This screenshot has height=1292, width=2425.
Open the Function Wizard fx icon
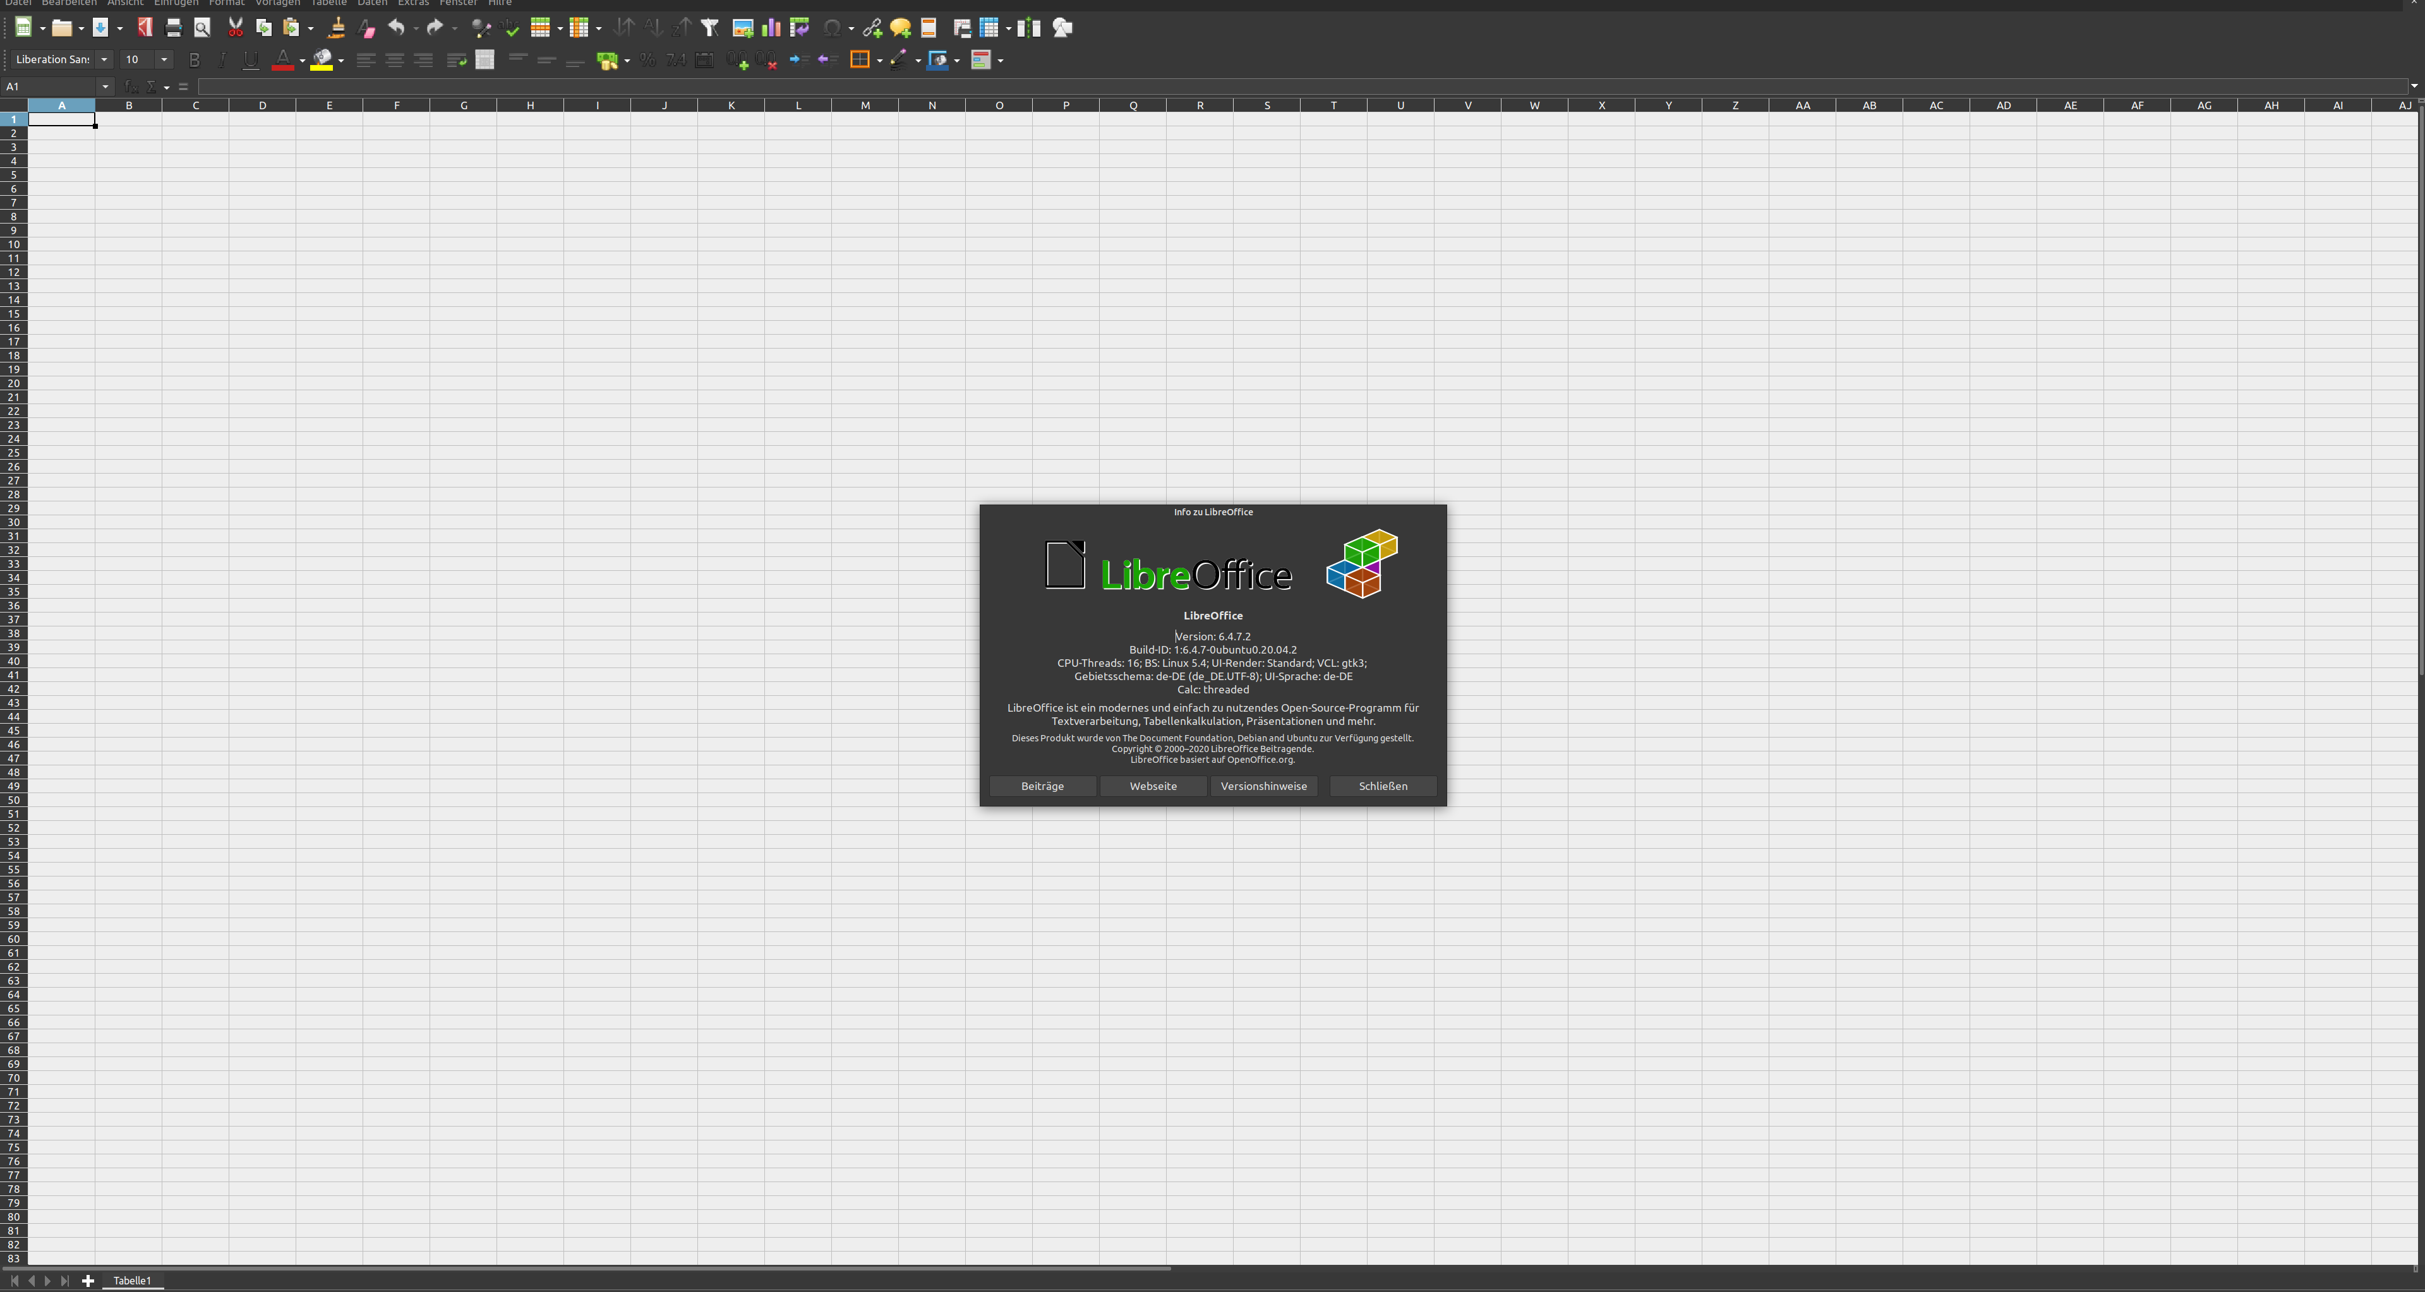tap(131, 87)
